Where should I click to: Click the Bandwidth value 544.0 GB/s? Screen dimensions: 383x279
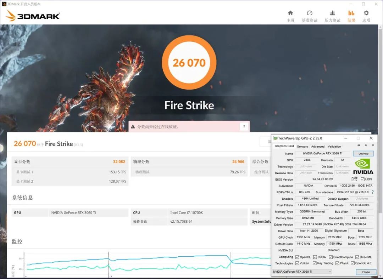359,218
